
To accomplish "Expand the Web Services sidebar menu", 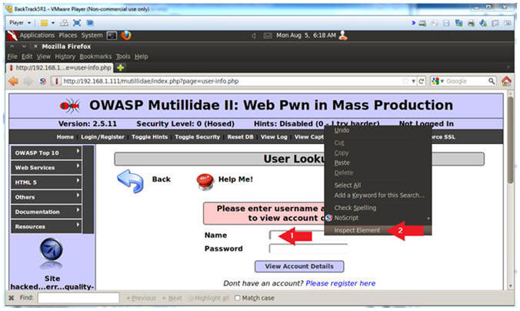I will point(46,168).
